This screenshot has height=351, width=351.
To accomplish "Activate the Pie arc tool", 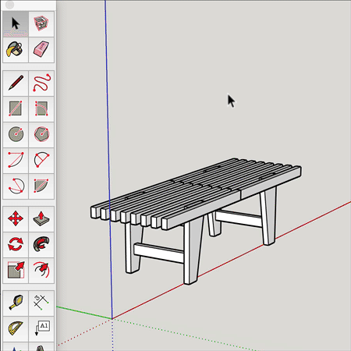I will tap(41, 186).
